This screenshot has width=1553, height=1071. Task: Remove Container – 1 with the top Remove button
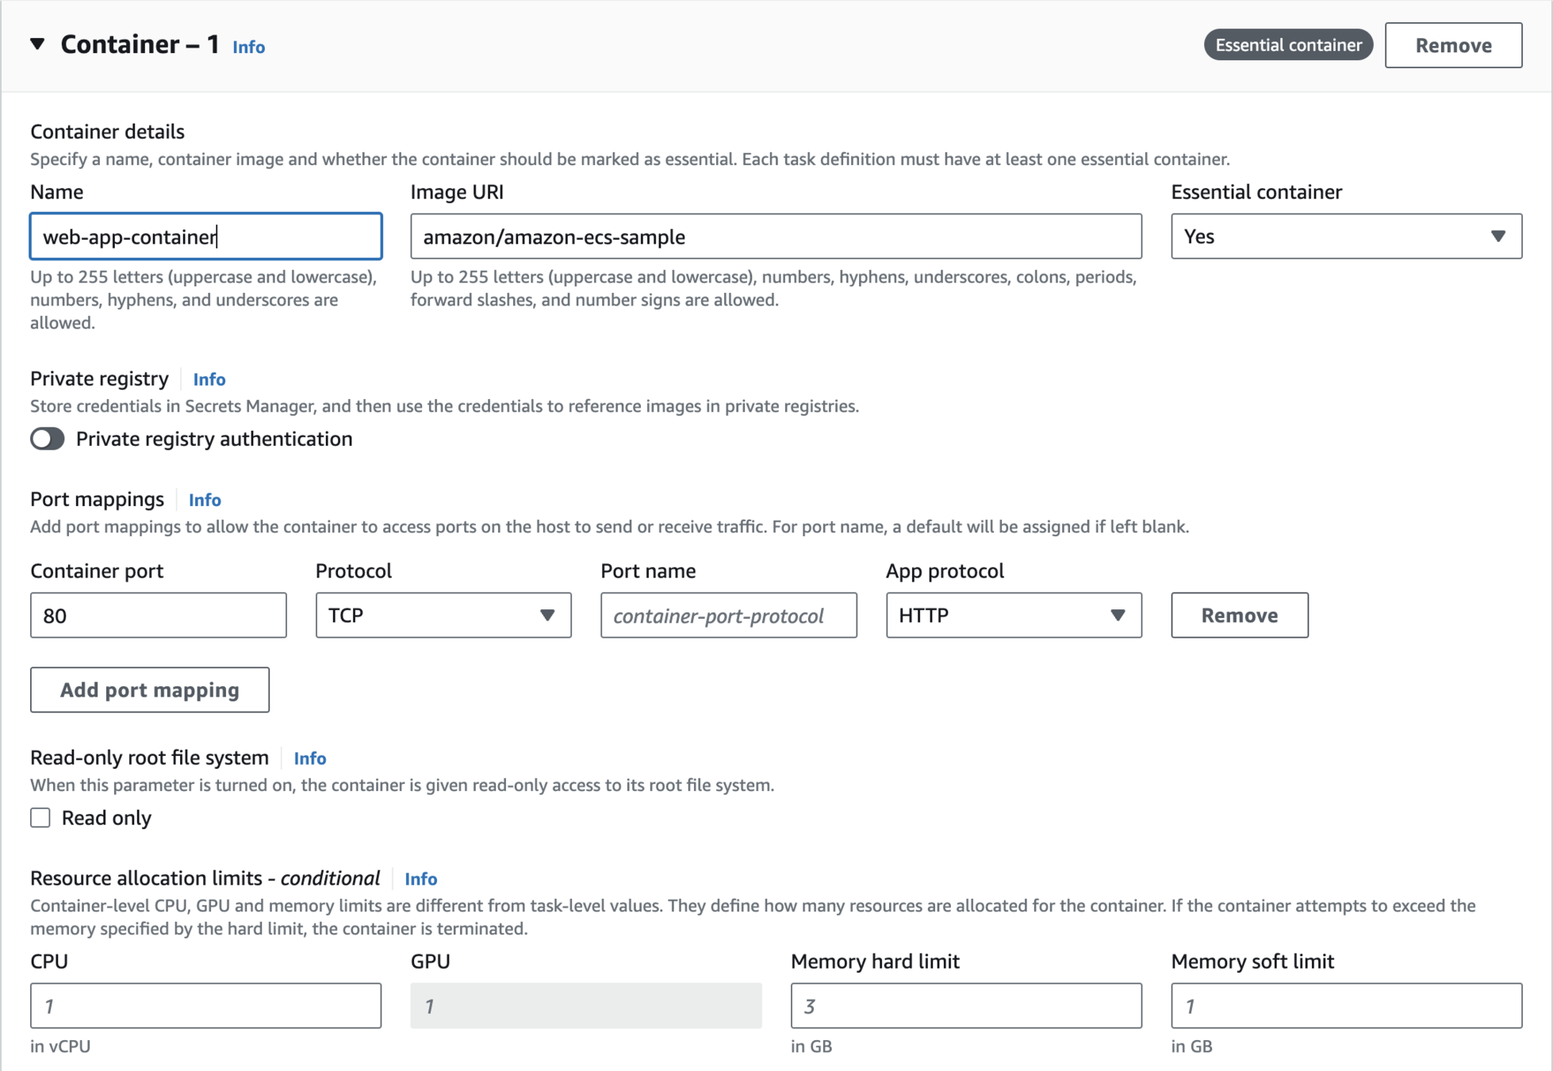tap(1452, 45)
